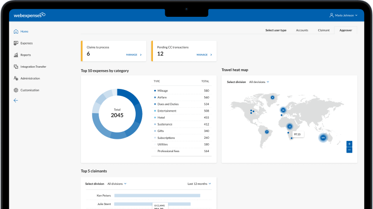Collapse sidebar with the back arrow
This screenshot has width=373, height=209.
click(16, 101)
